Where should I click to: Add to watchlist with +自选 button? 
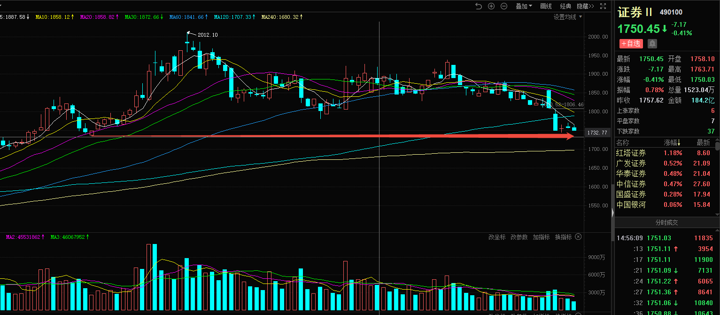631,44
